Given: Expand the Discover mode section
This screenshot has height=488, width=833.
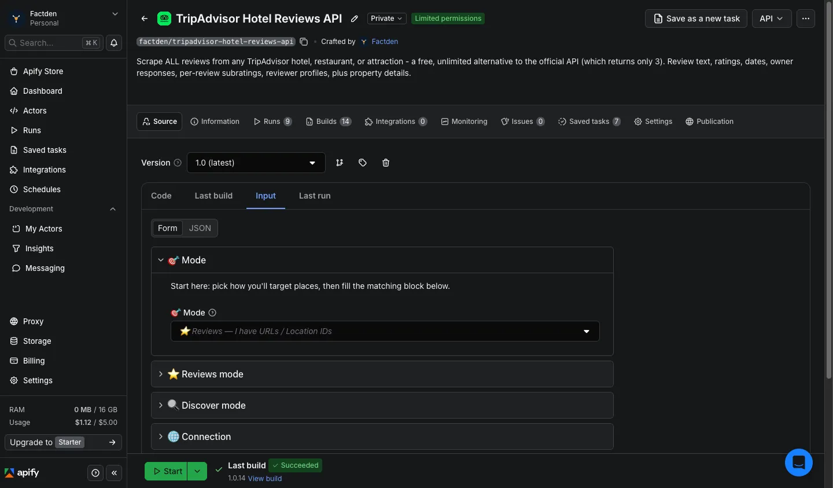Looking at the screenshot, I should point(382,405).
